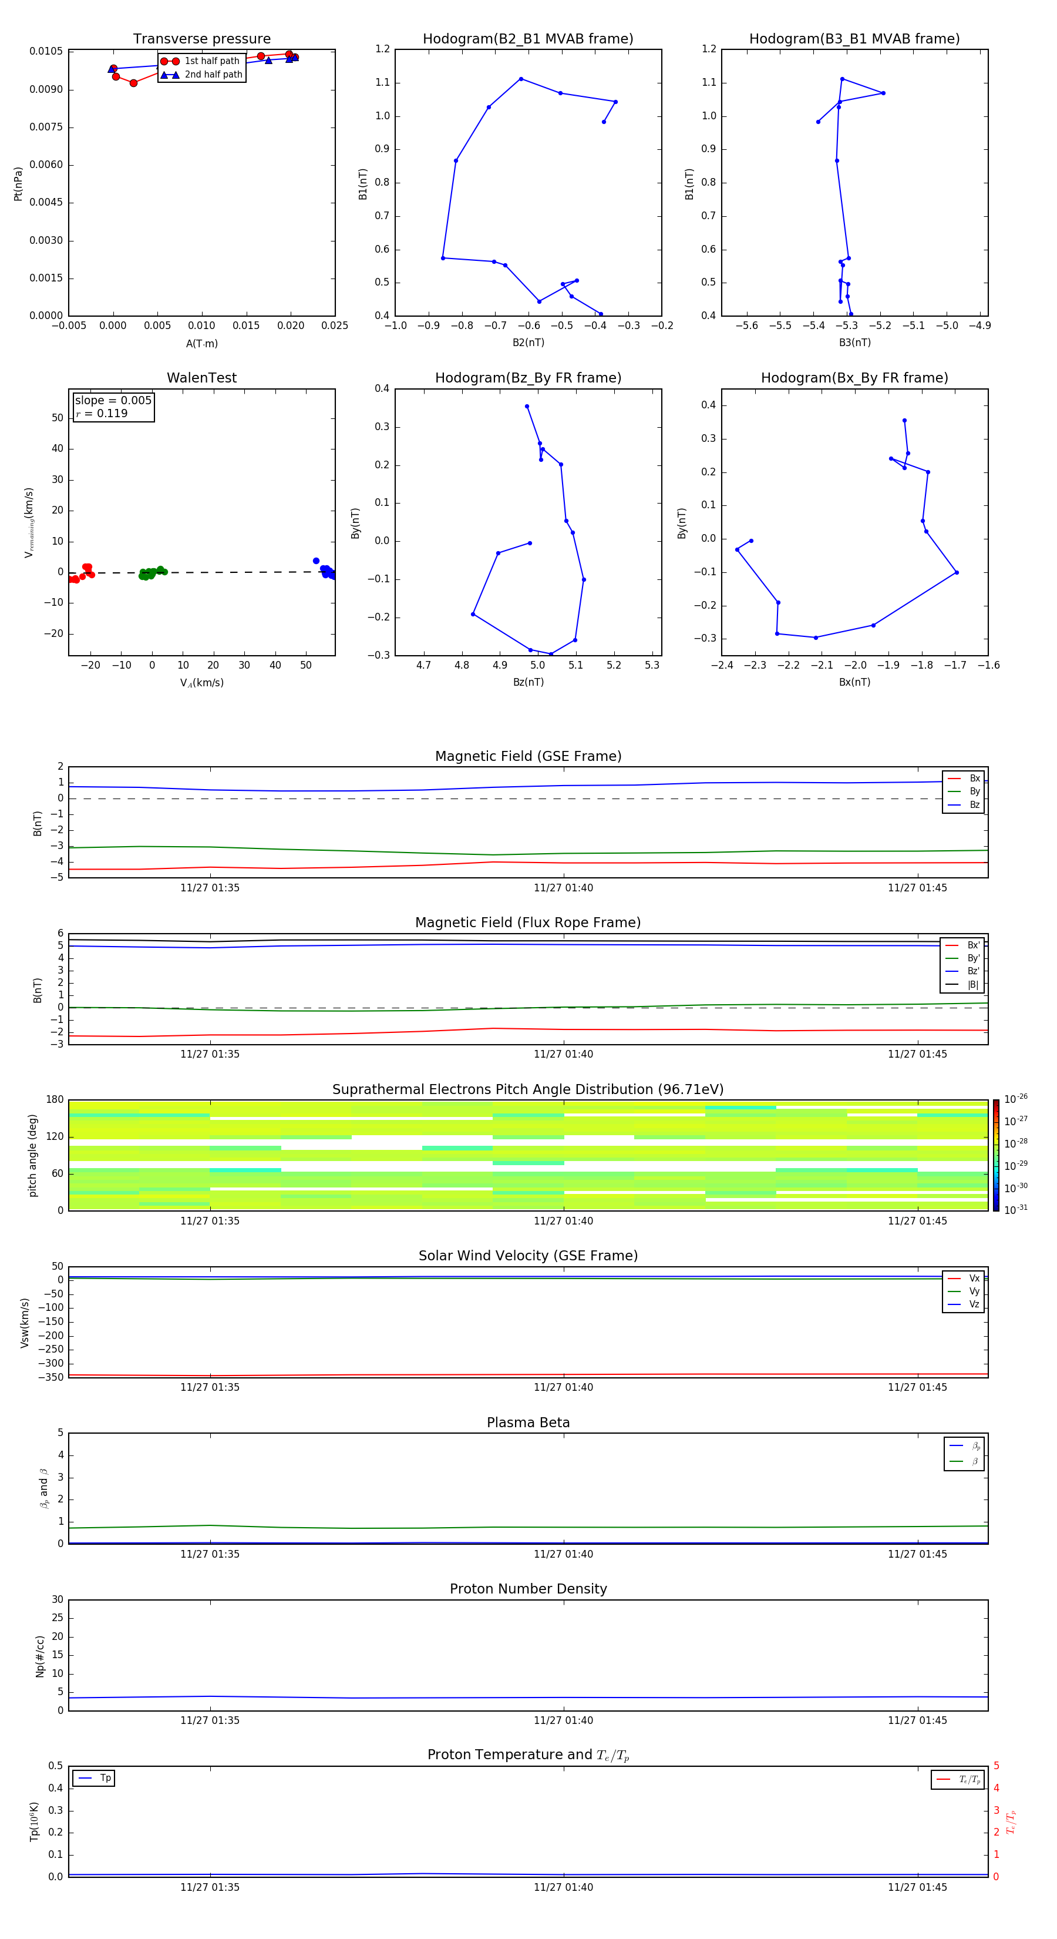Click the 'Hodogram(Bz_By FR frame)' title
Viewport: 1057px width, 1939px height.
point(528,378)
